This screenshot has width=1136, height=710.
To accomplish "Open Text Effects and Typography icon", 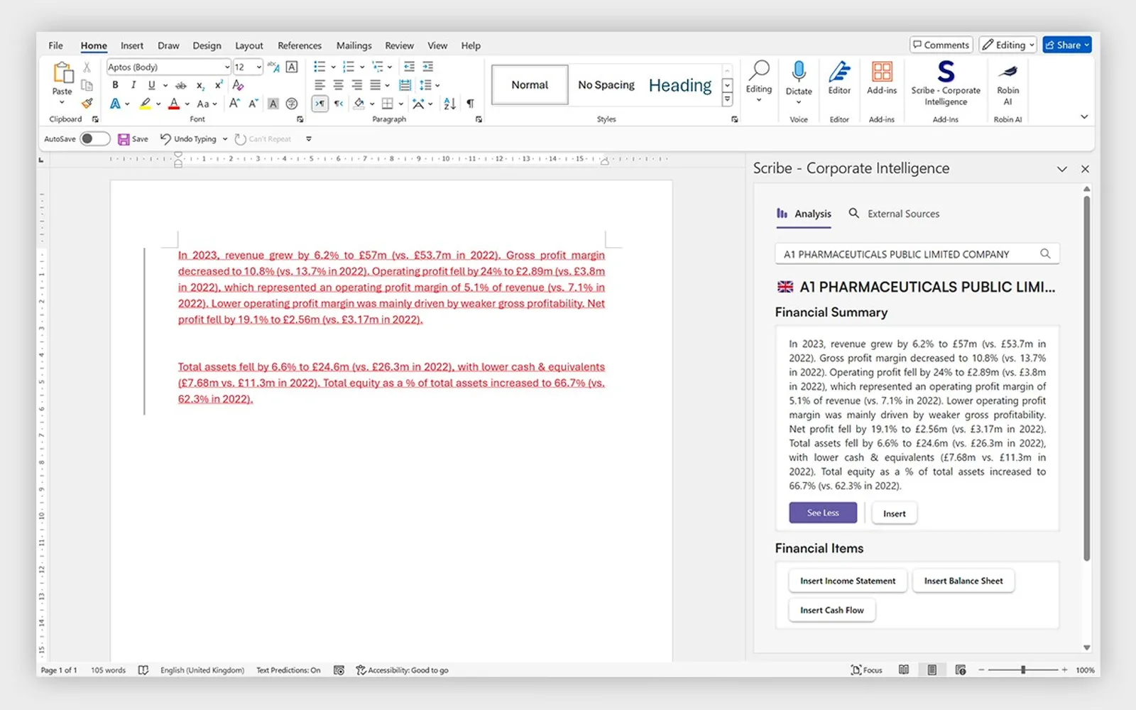I will click(115, 104).
